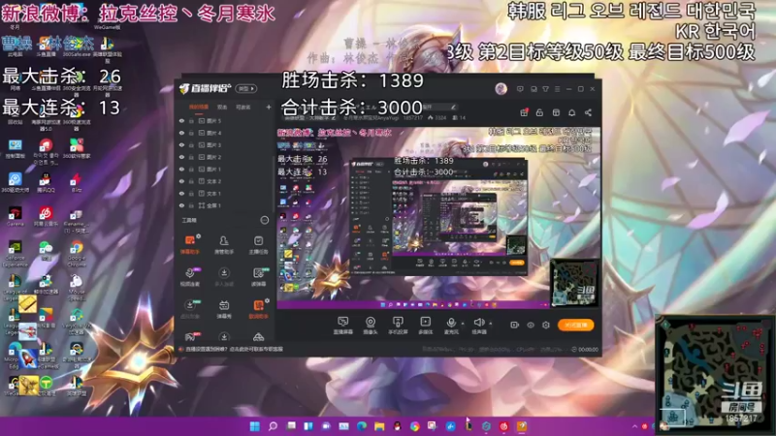Open the hamburger menu in the title bar
The image size is (776, 436).
tap(557, 89)
